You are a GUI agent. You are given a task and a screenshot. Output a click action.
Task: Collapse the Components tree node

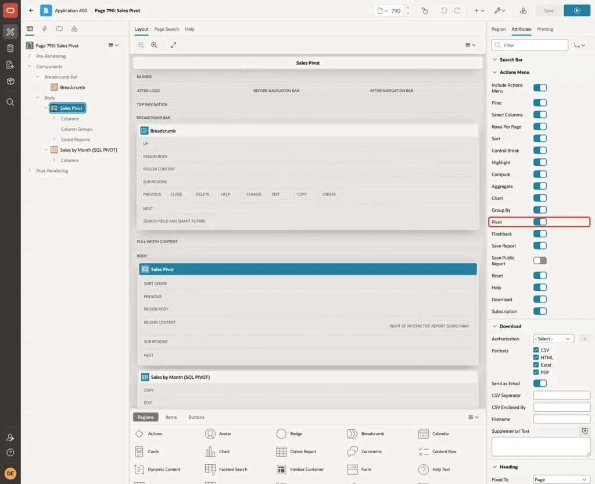click(29, 66)
